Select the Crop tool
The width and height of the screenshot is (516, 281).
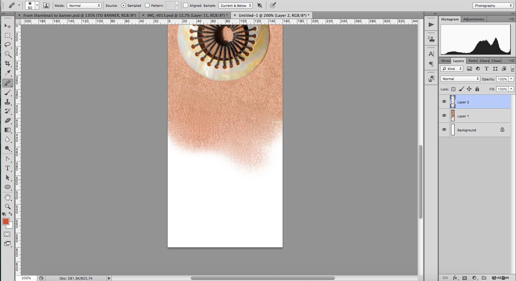point(7,63)
